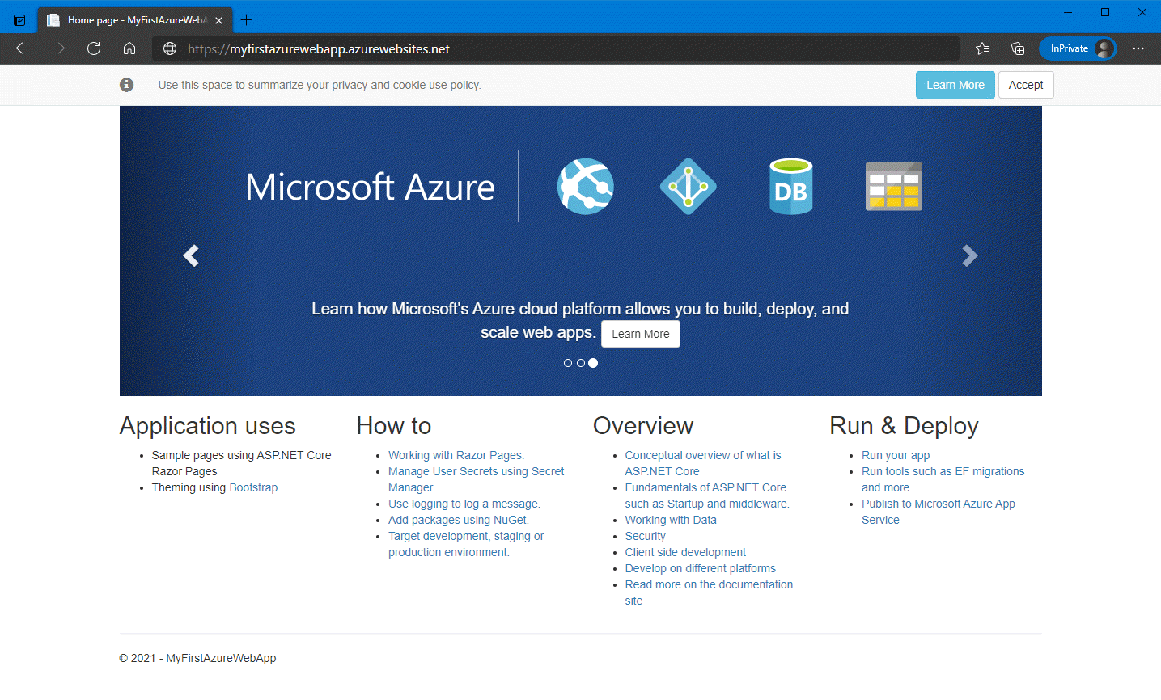Open a new browser tab
Screen dimensions: 1161x700
point(247,20)
